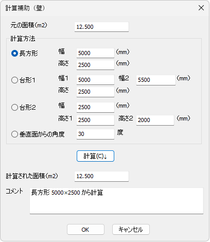Viewport: 210px width, 242px height.
Task: Click the 幅2 field containing 5500
Action: [156, 80]
